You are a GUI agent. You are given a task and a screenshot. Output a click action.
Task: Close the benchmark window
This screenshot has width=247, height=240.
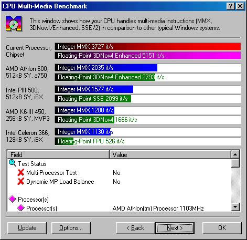(x=240, y=6)
